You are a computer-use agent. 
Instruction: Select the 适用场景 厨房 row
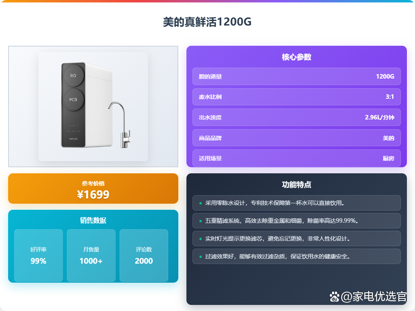296,158
